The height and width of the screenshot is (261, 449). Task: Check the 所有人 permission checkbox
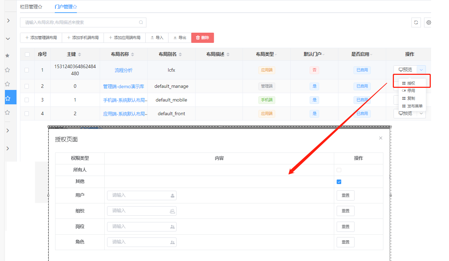[x=339, y=170]
